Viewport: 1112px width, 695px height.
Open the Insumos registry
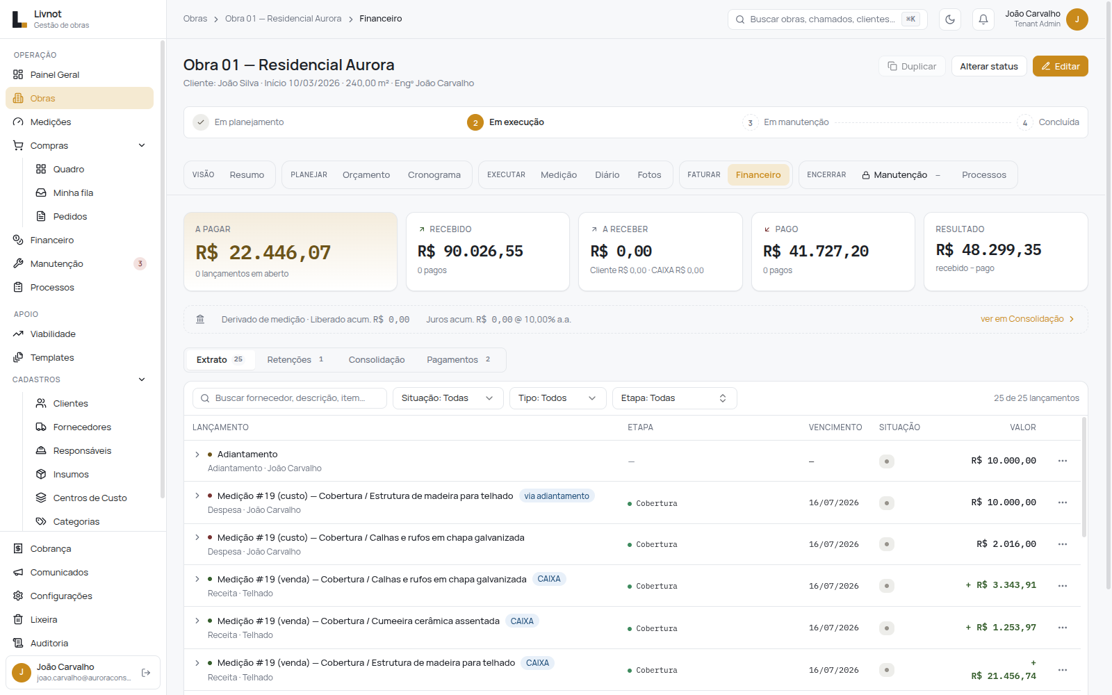pos(90,474)
